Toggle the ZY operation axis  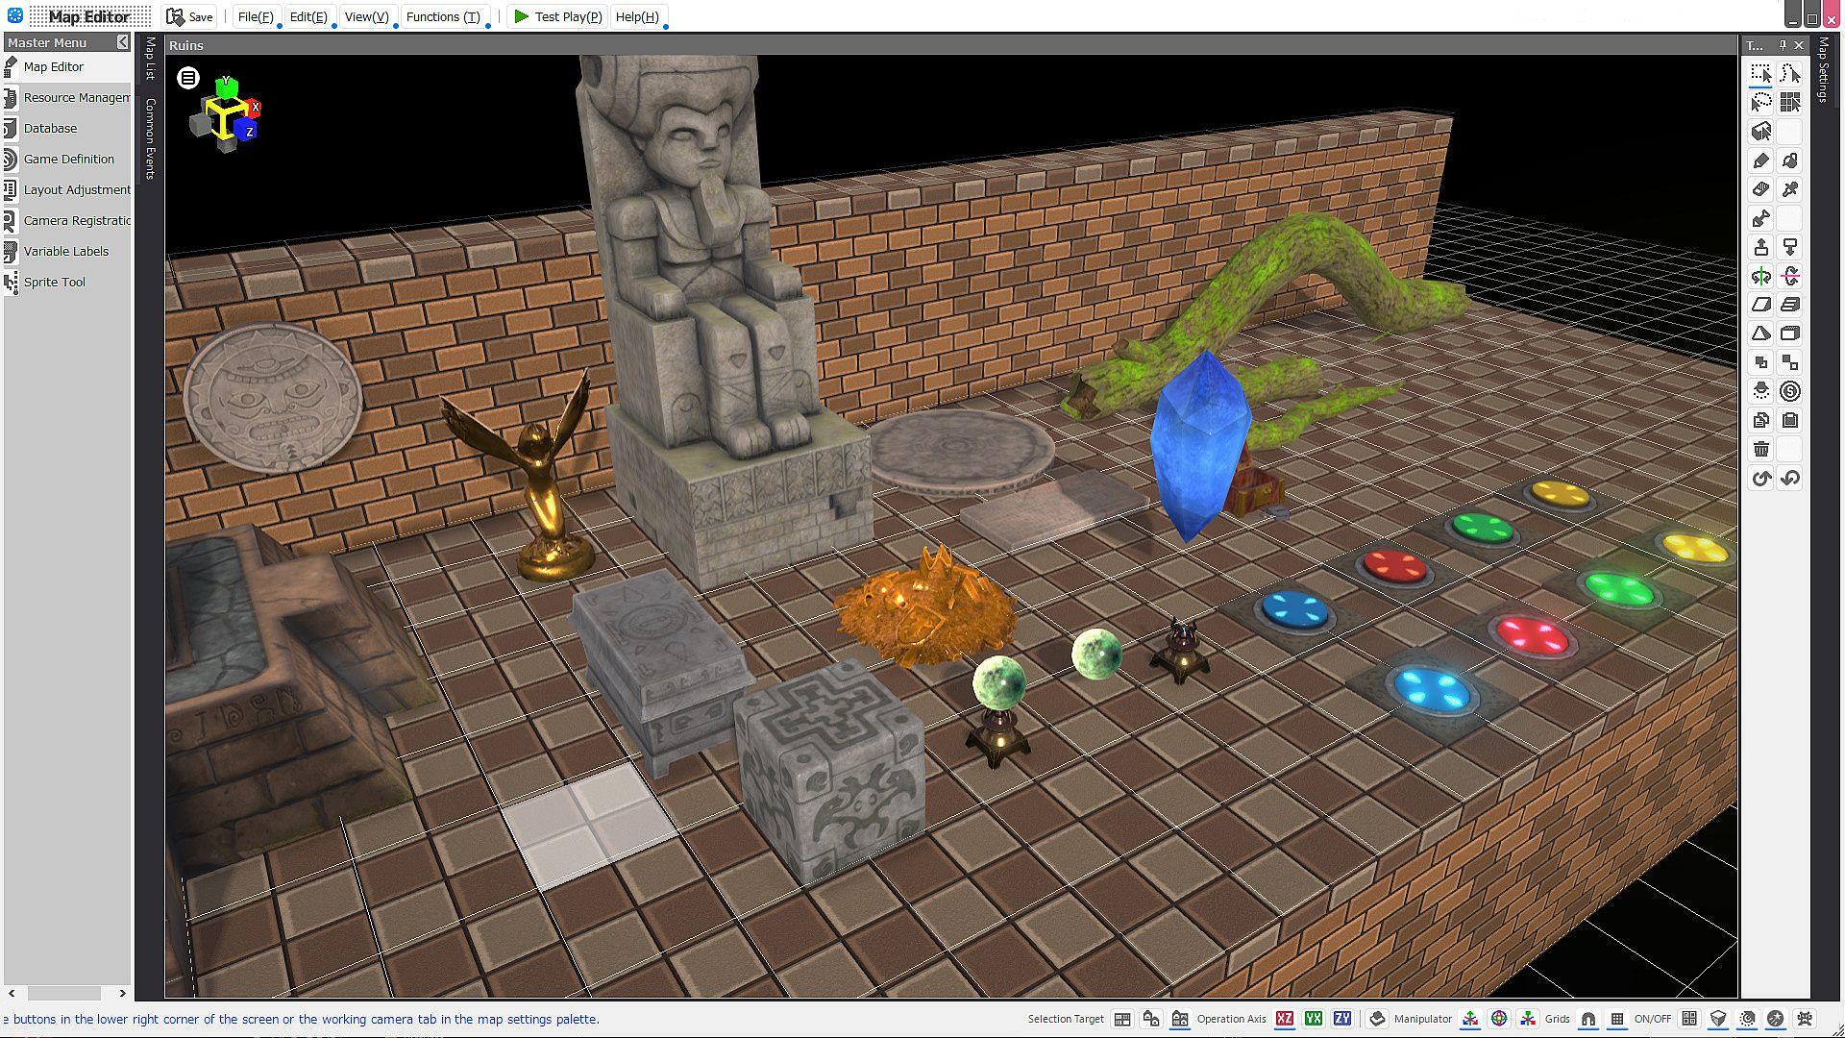tap(1342, 1019)
